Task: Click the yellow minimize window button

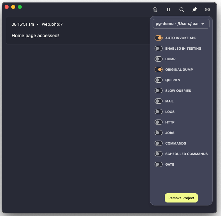Action: pos(13,7)
